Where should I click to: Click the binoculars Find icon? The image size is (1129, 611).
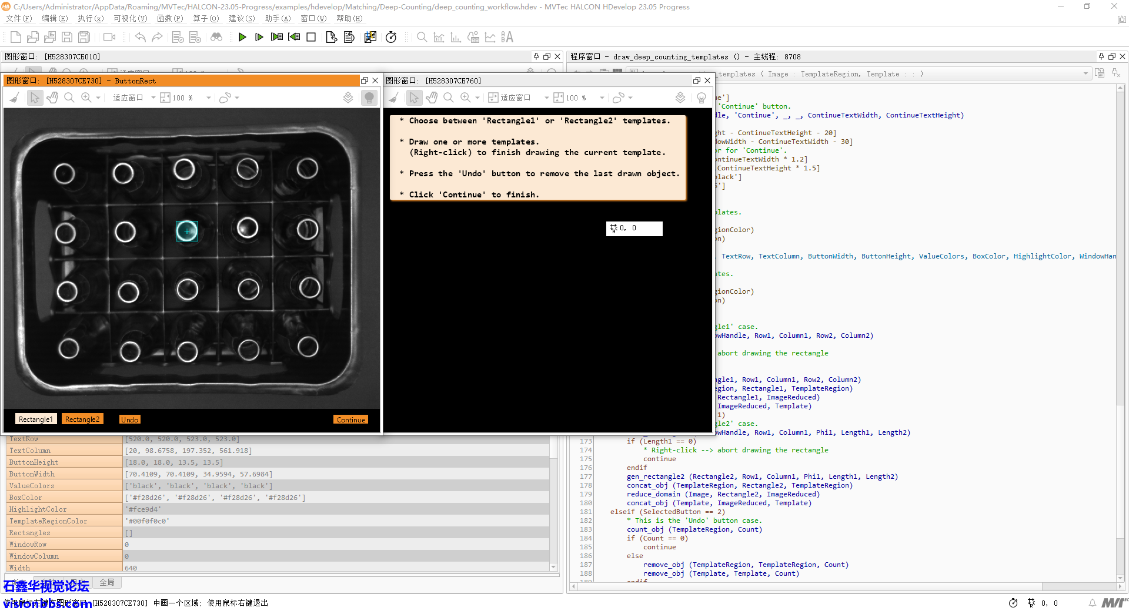(x=216, y=38)
